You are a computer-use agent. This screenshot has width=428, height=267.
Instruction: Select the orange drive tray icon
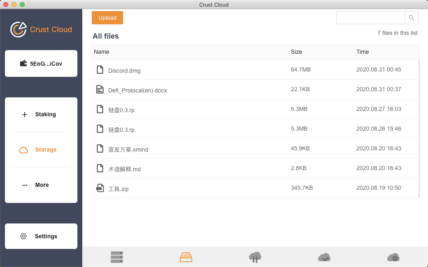(186, 257)
